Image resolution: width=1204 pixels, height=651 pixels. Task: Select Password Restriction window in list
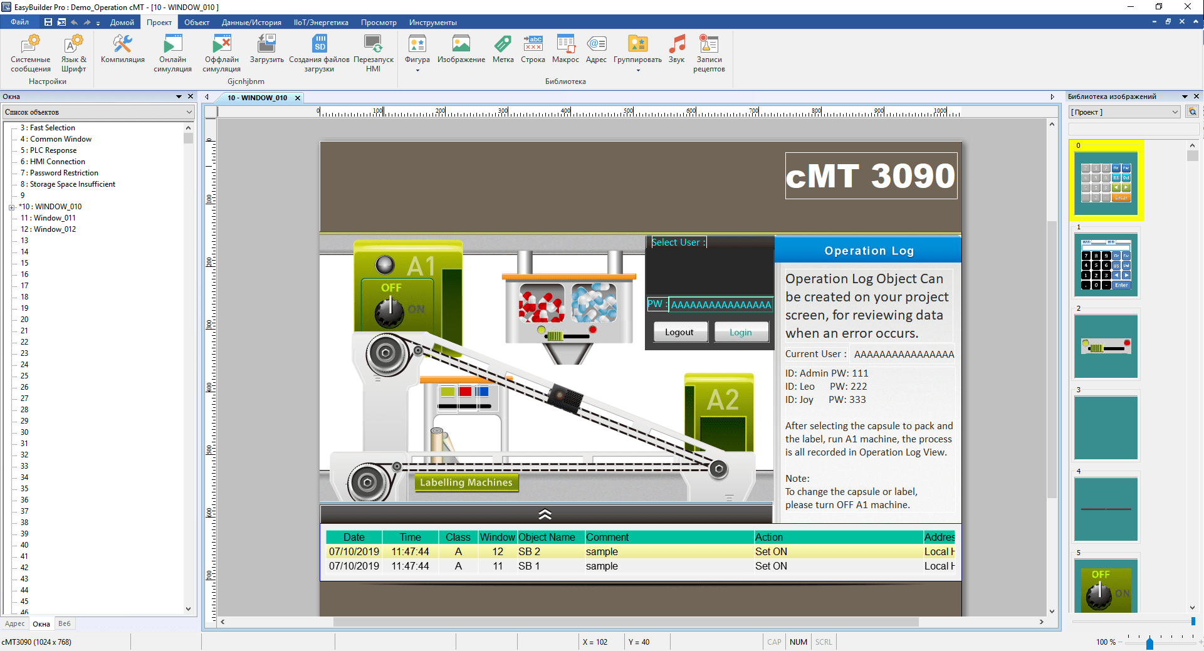[63, 173]
